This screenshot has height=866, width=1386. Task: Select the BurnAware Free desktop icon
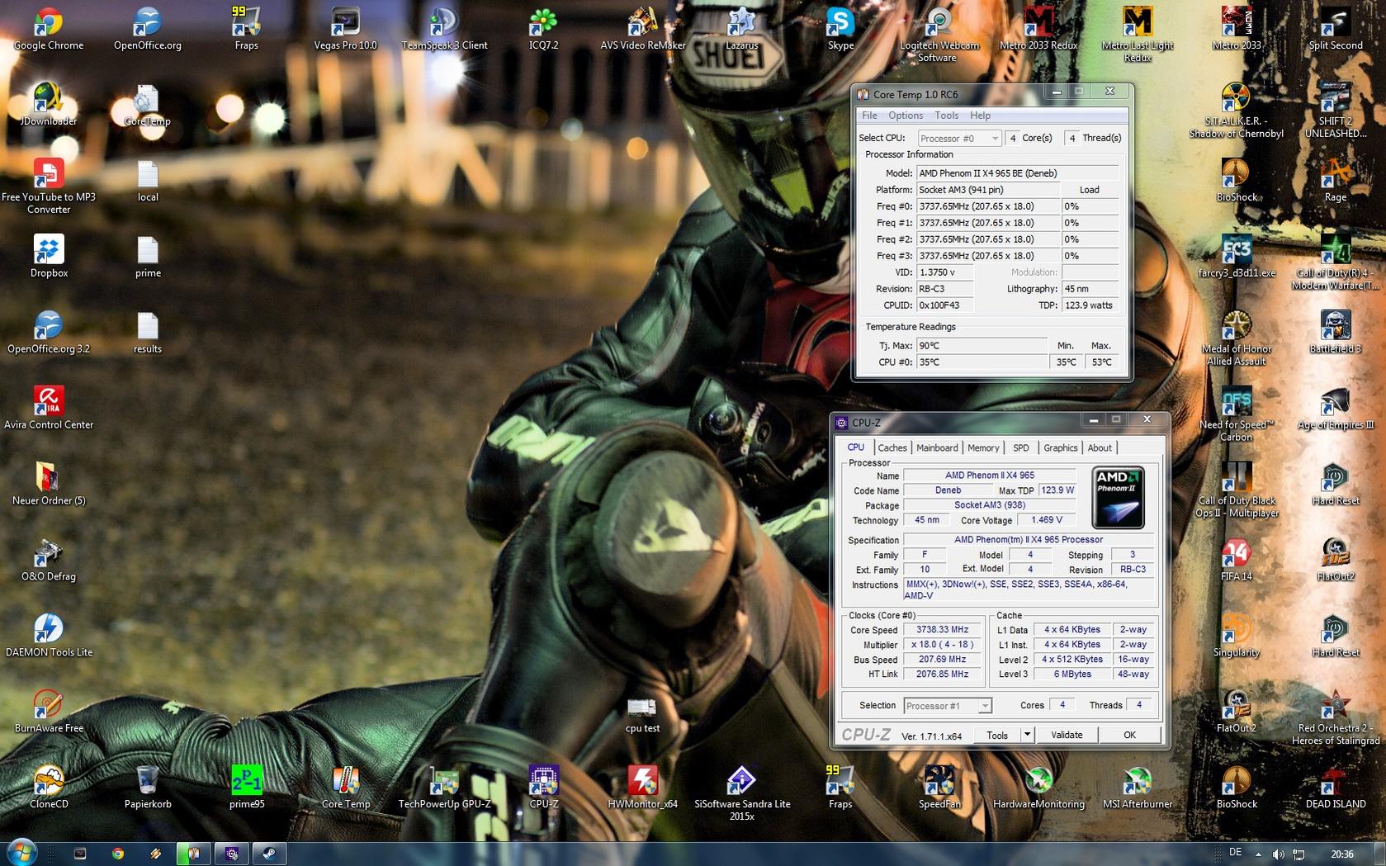pos(49,712)
